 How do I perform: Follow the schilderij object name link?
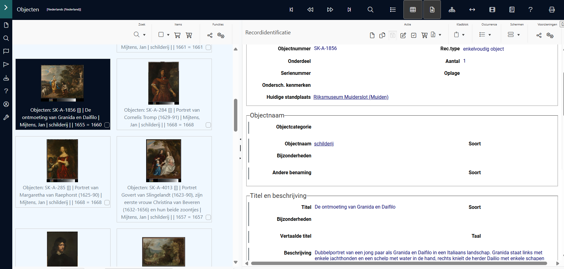tap(324, 144)
